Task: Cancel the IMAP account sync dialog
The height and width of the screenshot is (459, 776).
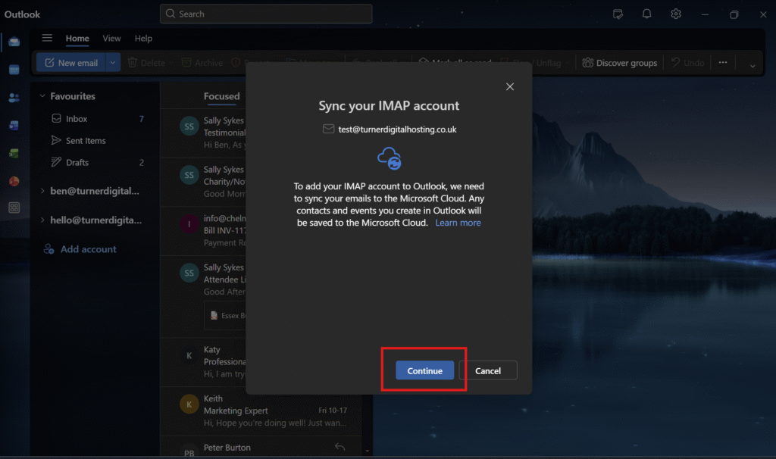Action: click(488, 370)
